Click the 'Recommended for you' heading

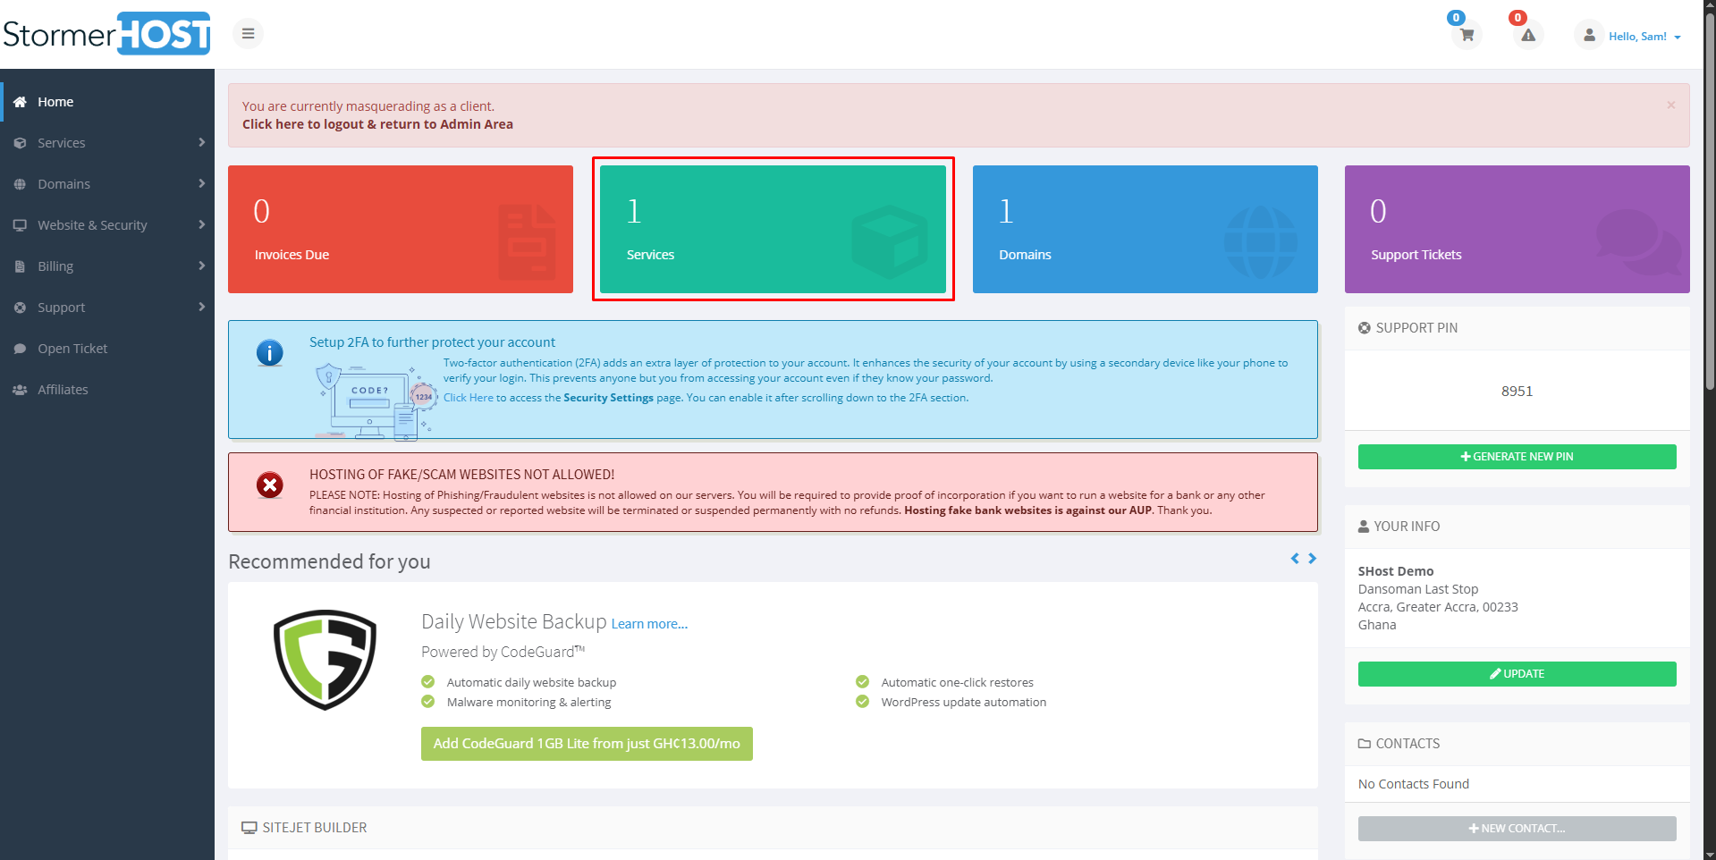pyautogui.click(x=329, y=561)
